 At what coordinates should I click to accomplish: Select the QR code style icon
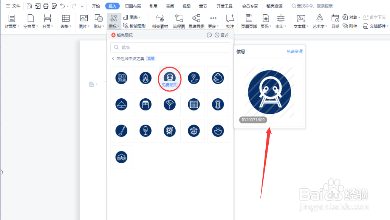click(121, 78)
